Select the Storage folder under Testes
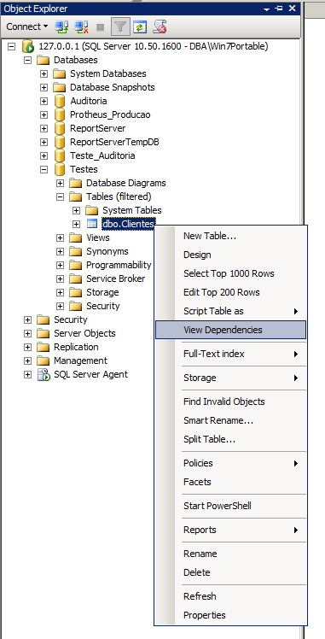Image resolution: width=325 pixels, height=639 pixels. coord(102,293)
